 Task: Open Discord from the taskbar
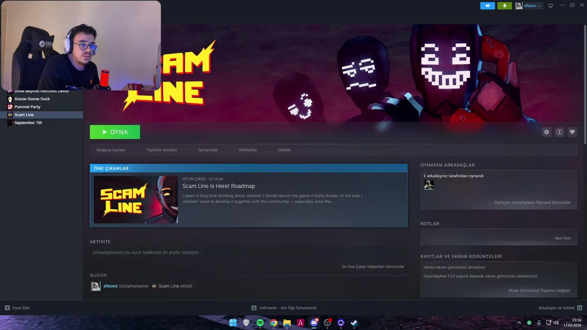(314, 323)
